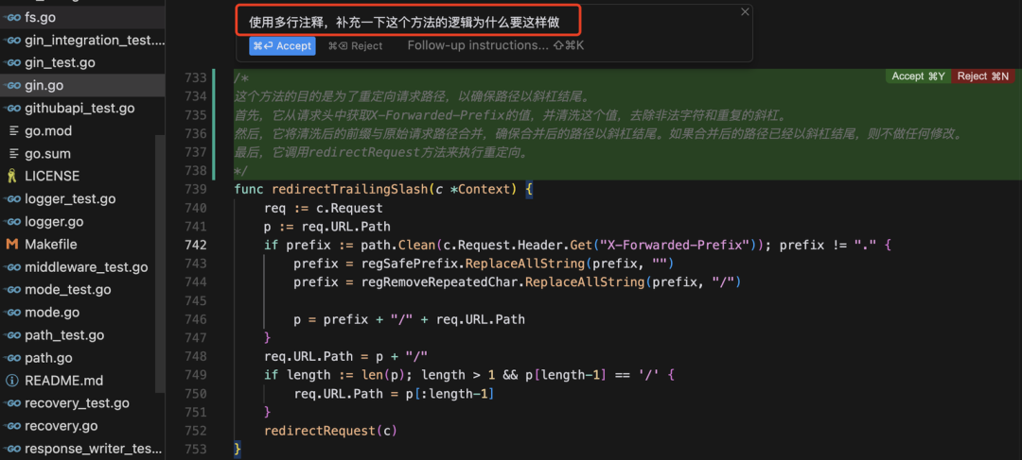Click the Go icon beside githubapi_test.go

11,108
